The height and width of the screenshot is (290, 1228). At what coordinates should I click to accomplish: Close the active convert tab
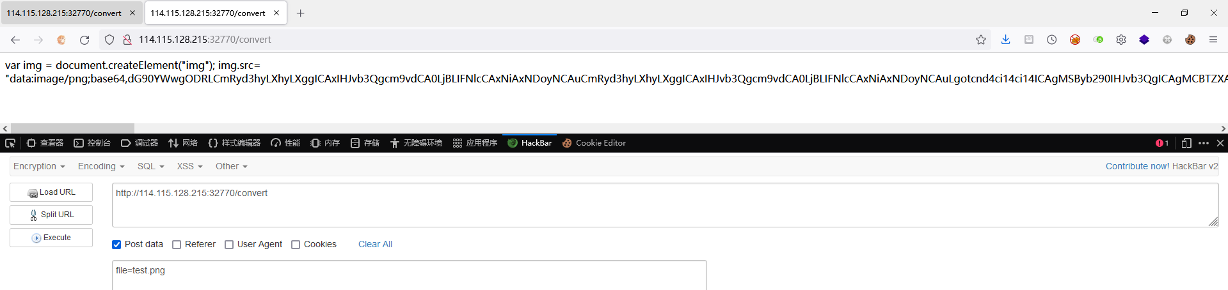(x=276, y=13)
